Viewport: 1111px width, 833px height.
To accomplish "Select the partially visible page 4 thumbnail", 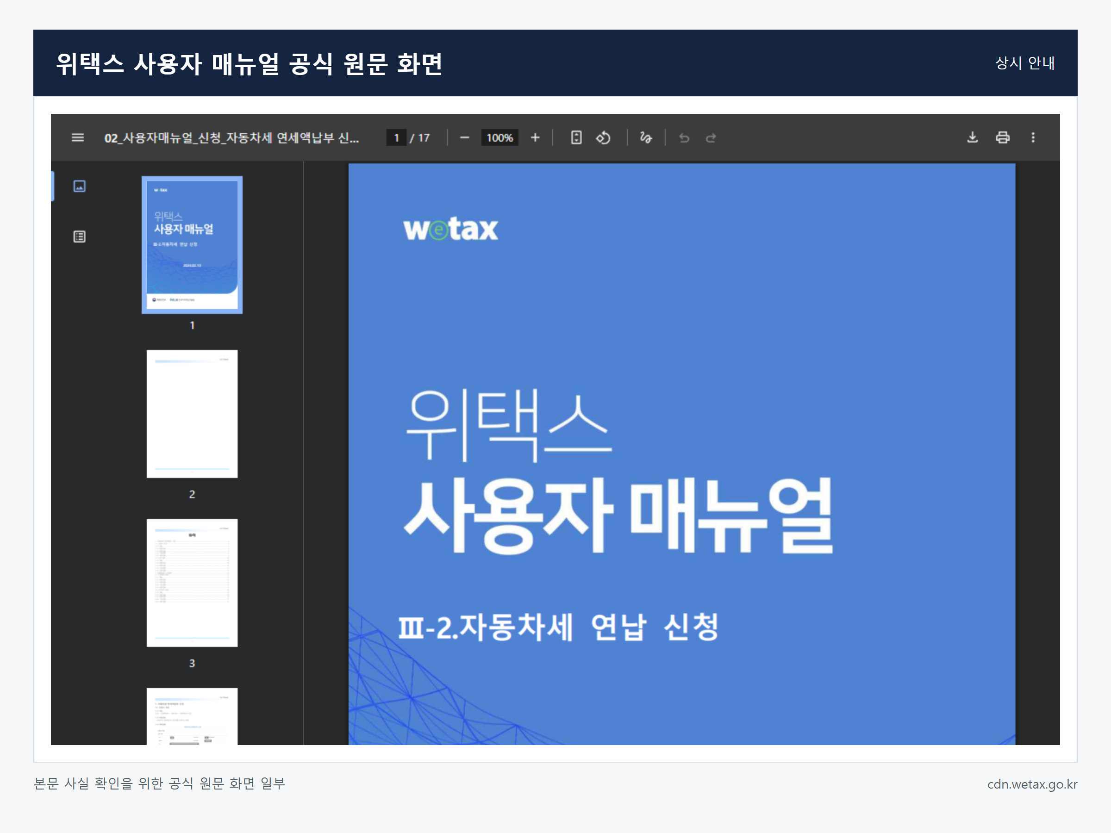I will [192, 716].
